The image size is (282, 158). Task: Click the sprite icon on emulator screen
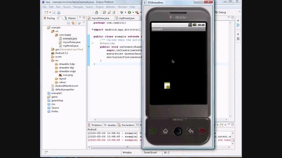tap(167, 86)
